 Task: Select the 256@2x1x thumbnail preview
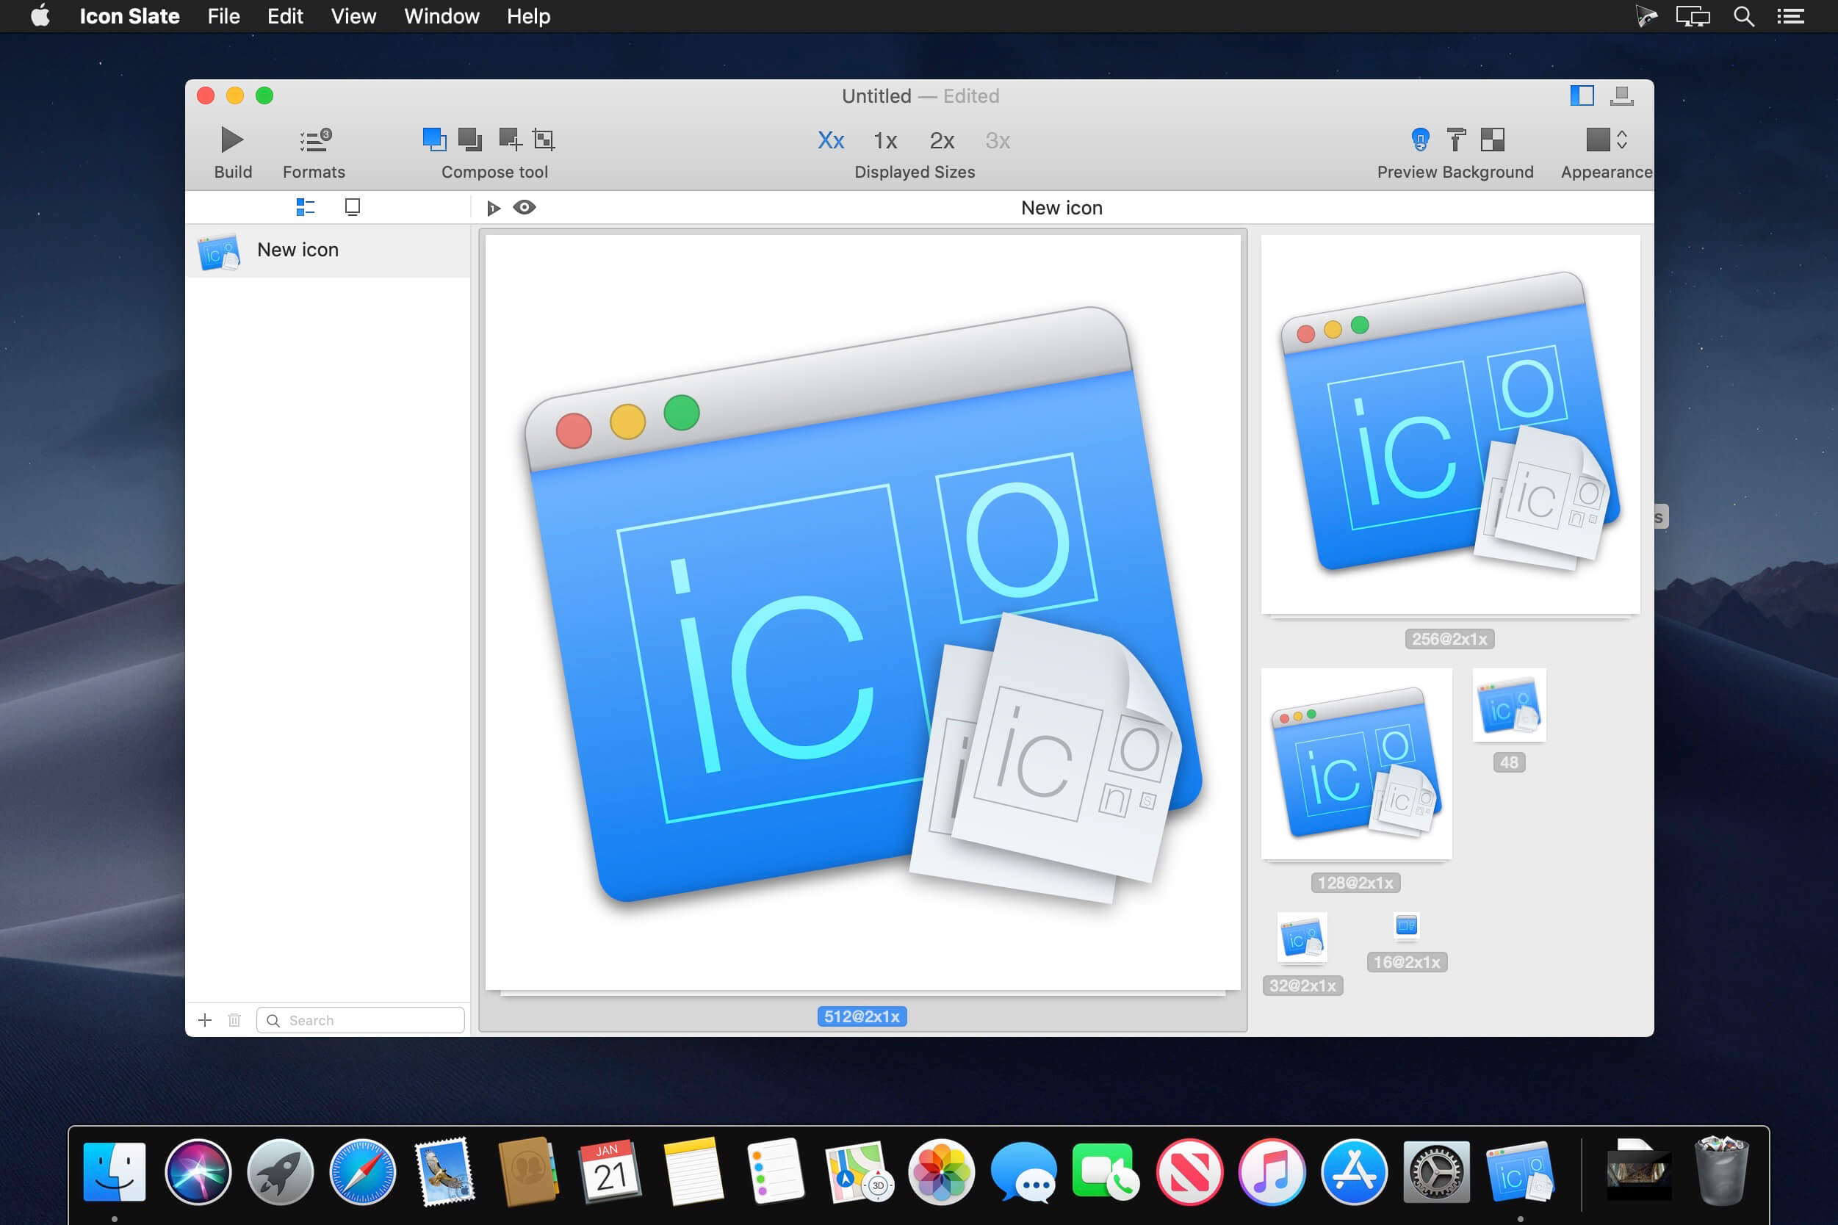(x=1450, y=425)
